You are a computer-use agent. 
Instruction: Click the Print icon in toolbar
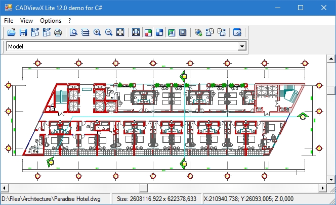58,33
